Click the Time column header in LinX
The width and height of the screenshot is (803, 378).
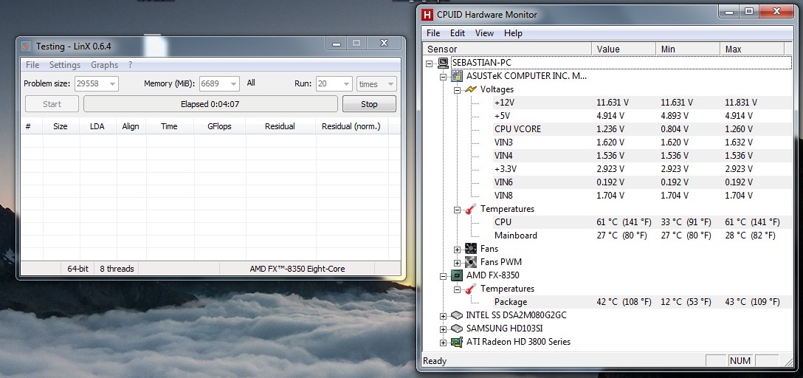point(170,126)
